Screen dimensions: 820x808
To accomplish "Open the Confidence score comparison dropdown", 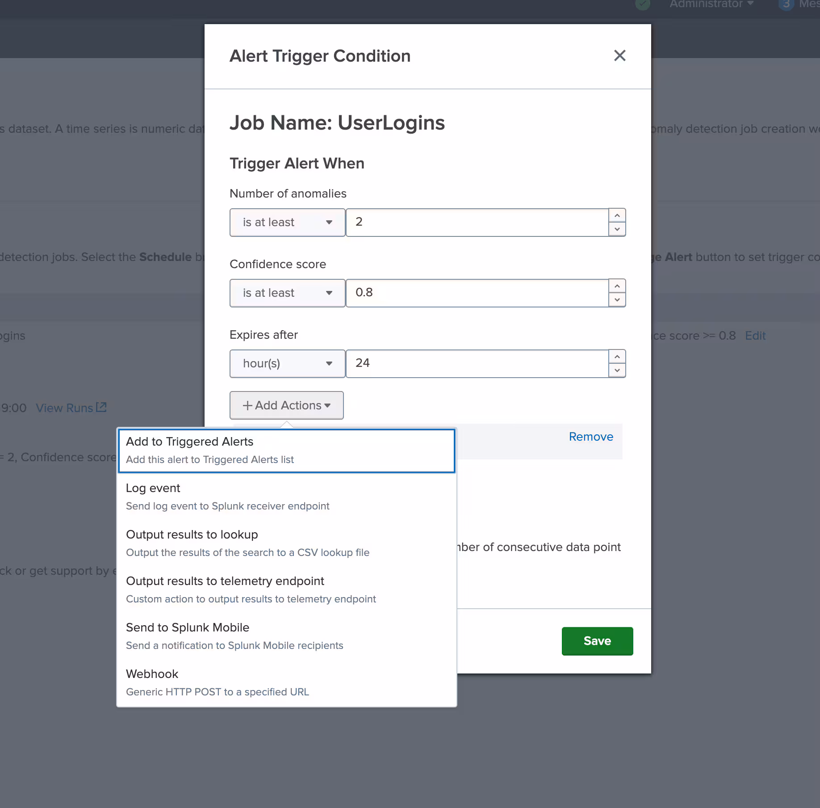I will [x=287, y=293].
